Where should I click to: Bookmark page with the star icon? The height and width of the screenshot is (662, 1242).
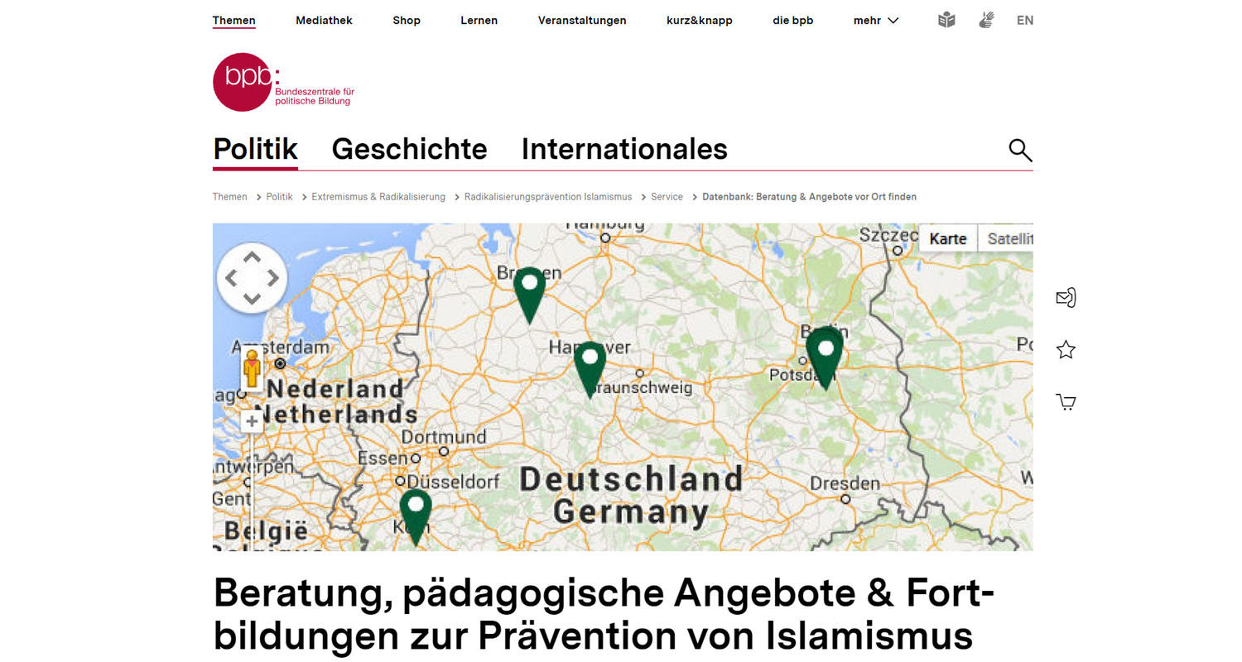(x=1066, y=350)
